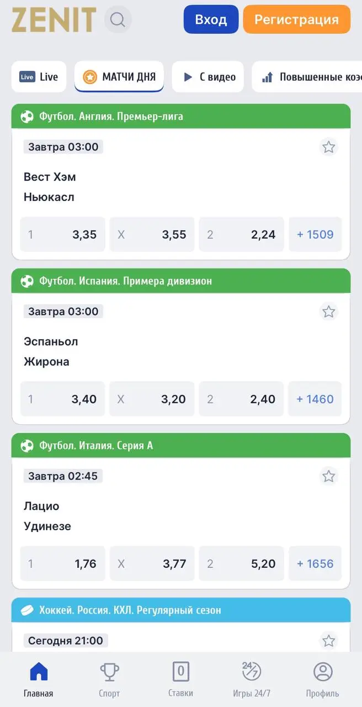Expand the +1509 extra markets
This screenshot has height=707, width=362.
[x=315, y=234]
